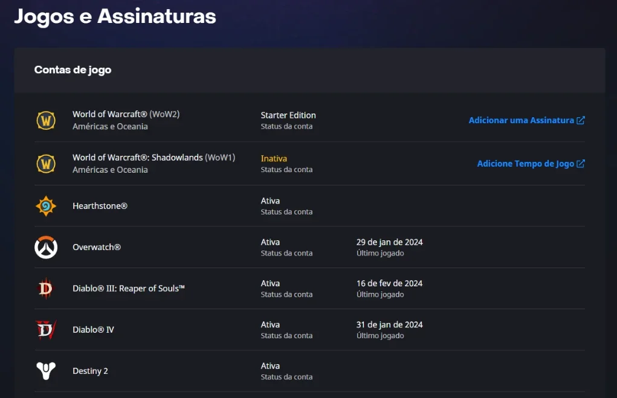Select the Diablo III game icon
Screen dimensions: 617x398
pyautogui.click(x=46, y=288)
